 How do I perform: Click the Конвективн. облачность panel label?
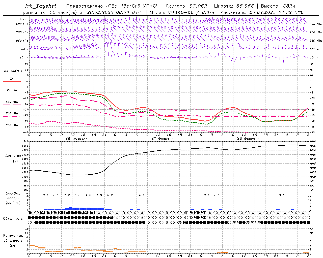pos(13,238)
